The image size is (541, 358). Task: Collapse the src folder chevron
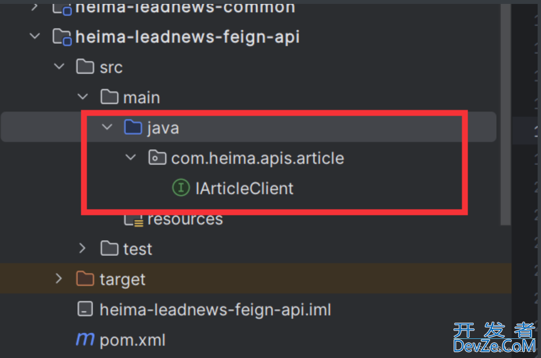[x=59, y=66]
